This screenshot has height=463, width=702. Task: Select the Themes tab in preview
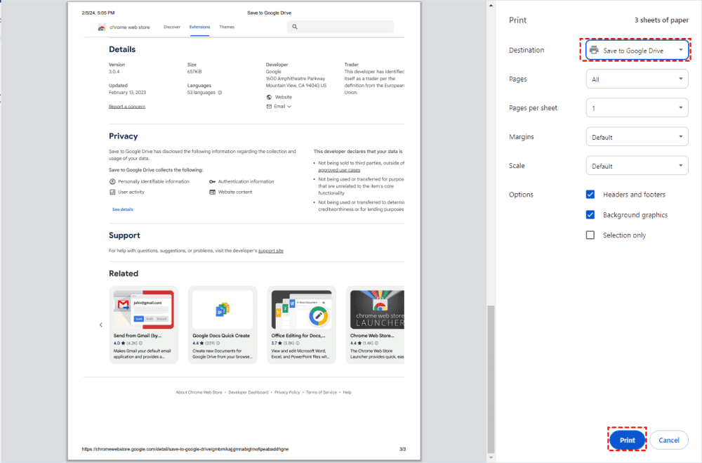pos(227,27)
